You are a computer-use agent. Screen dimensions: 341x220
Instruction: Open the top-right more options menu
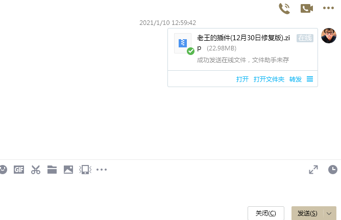pyautogui.click(x=328, y=8)
